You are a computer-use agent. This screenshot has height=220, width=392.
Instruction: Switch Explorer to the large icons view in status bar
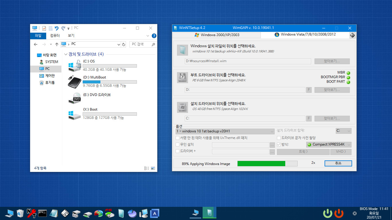pyautogui.click(x=153, y=168)
